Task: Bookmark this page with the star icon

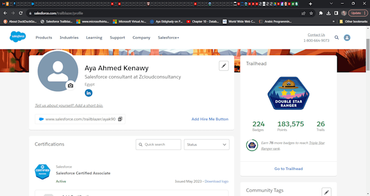Action: pos(311,13)
